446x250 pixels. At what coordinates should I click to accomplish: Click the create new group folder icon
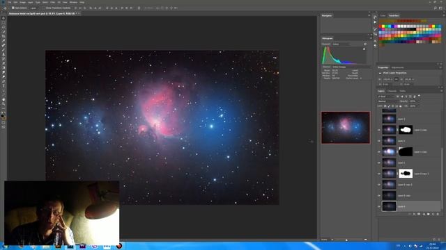coord(429,215)
